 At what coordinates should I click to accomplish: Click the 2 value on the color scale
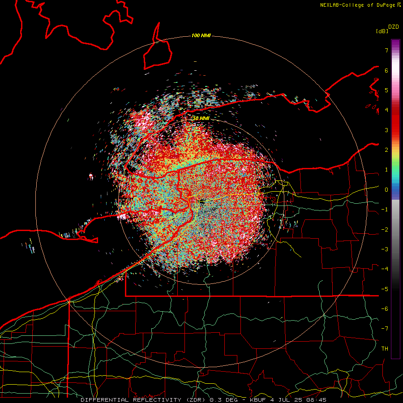[386, 150]
